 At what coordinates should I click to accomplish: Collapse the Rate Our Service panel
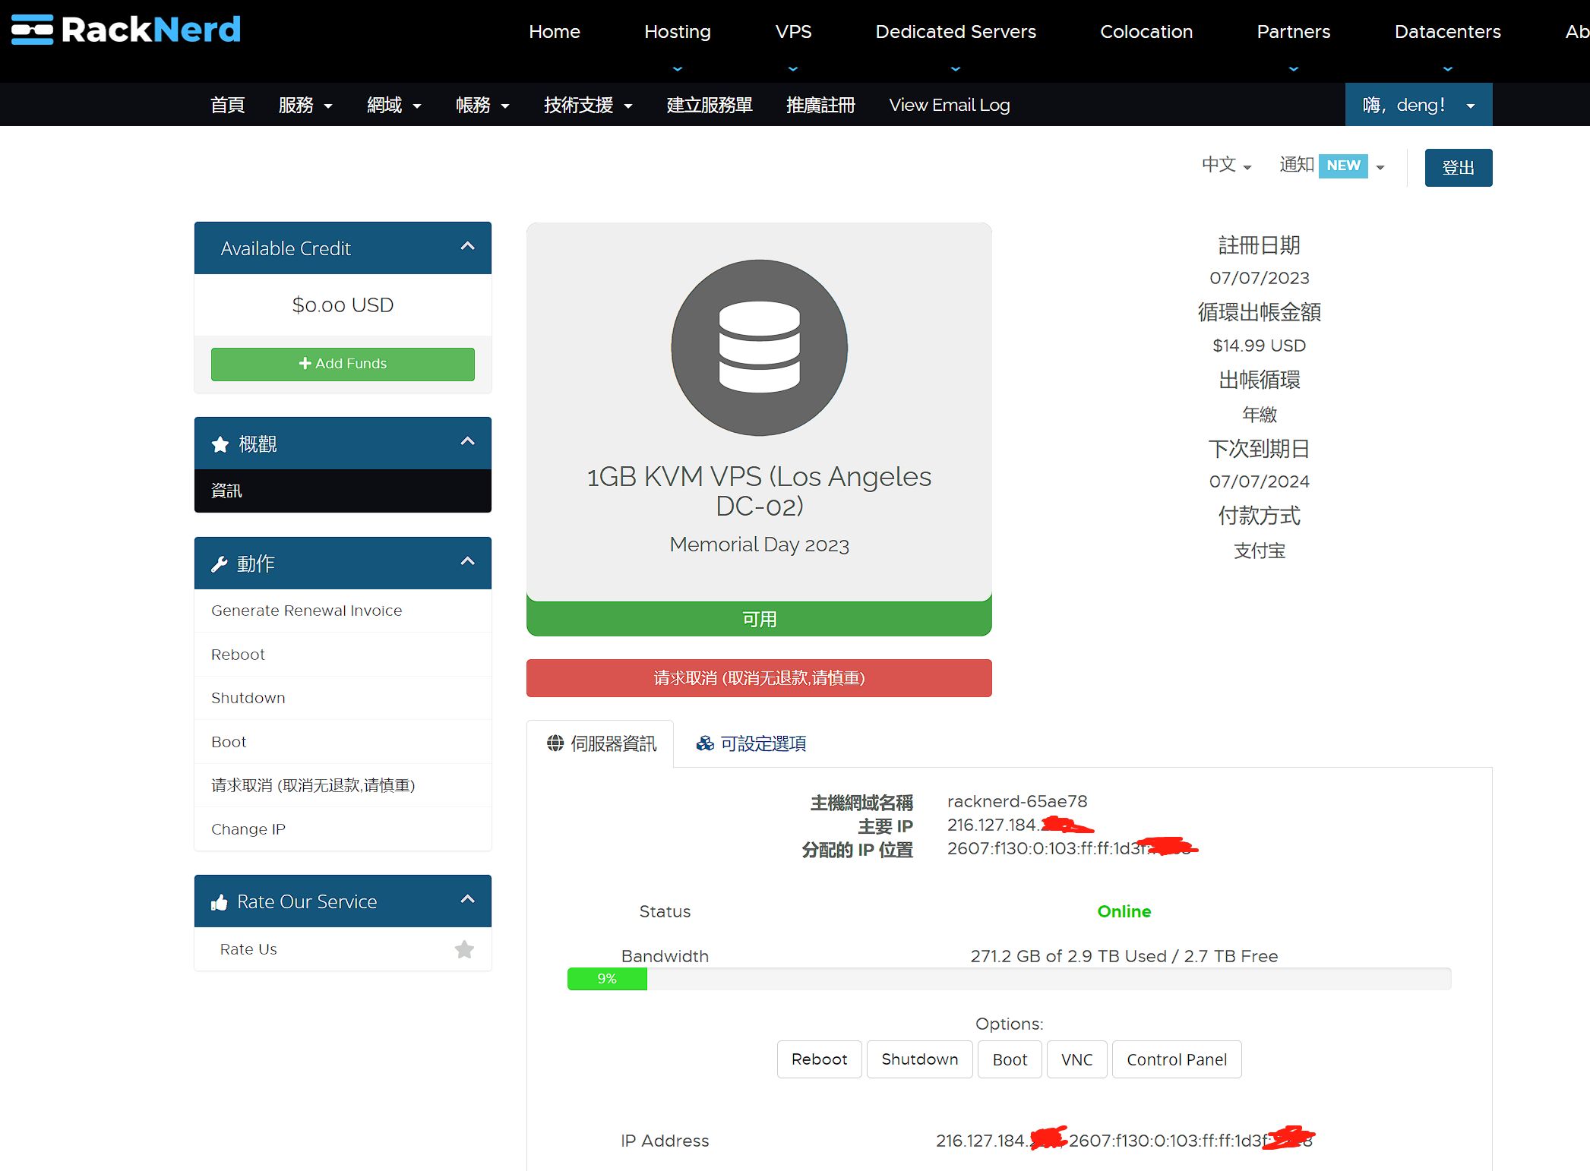tap(468, 900)
